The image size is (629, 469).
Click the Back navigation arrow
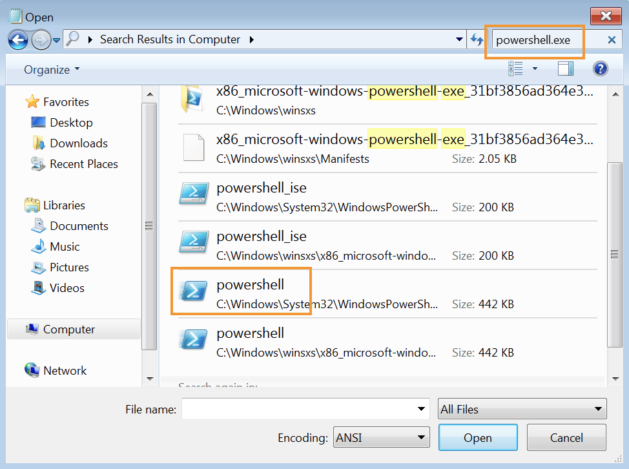18,40
